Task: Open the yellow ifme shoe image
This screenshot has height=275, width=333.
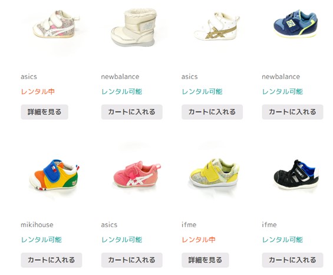Action: click(x=214, y=173)
